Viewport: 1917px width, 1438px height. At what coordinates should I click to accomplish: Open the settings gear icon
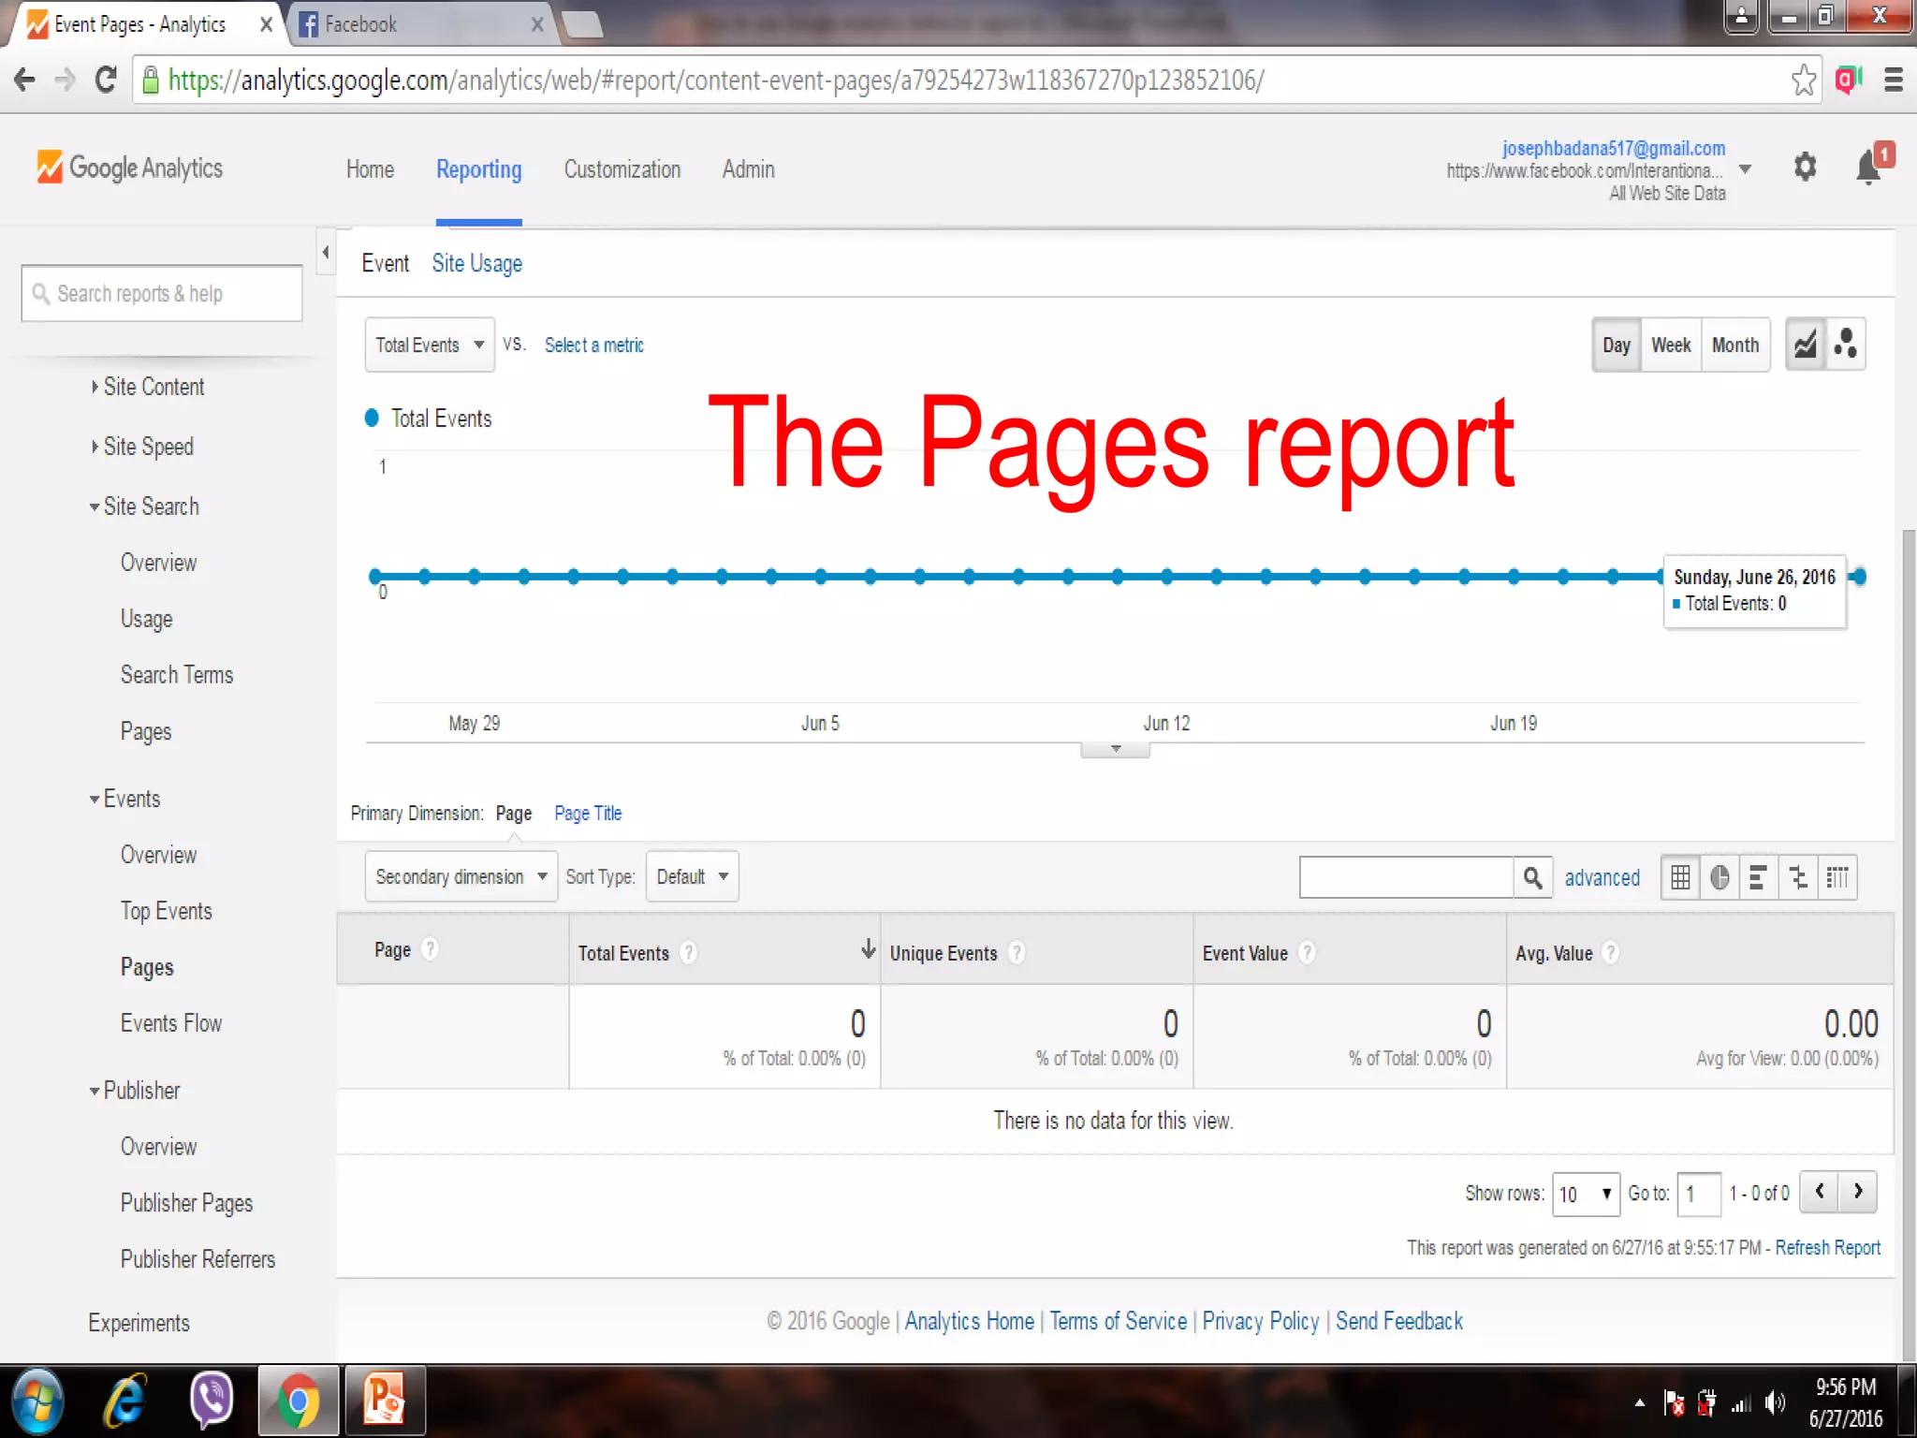tap(1805, 169)
